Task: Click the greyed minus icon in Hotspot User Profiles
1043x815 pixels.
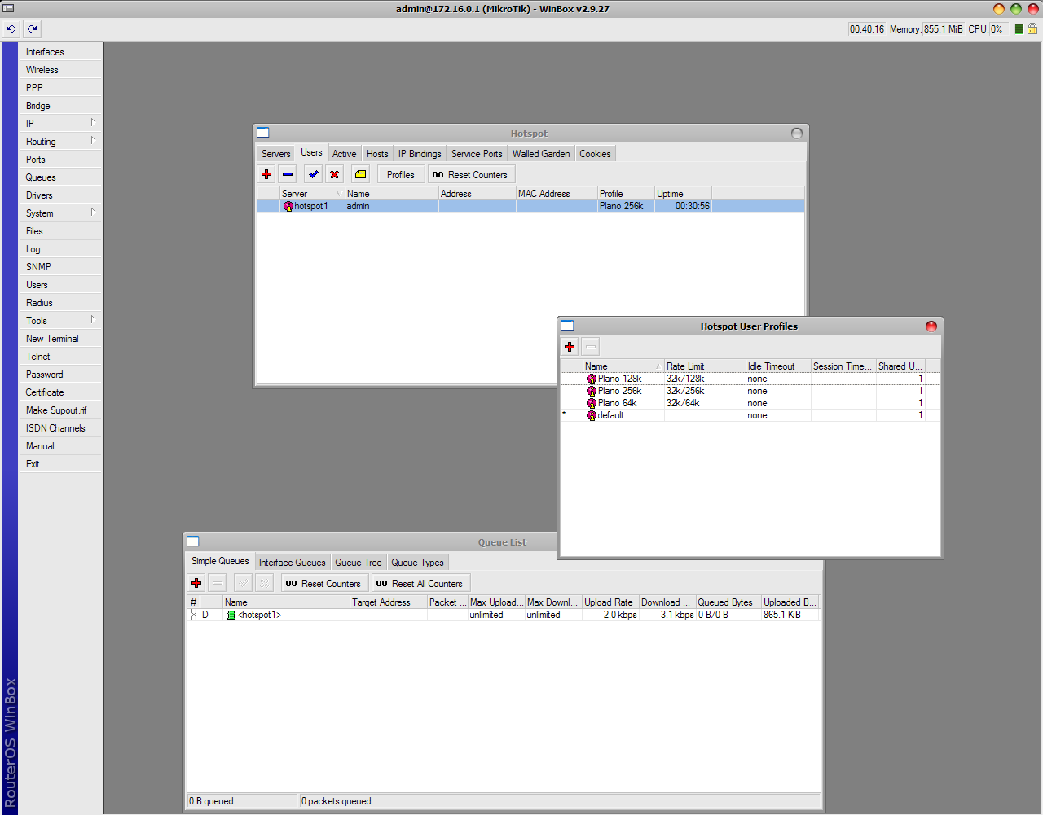Action: pyautogui.click(x=591, y=347)
